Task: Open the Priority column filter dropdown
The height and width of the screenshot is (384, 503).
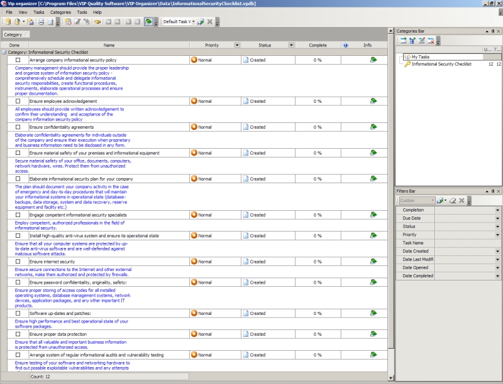Action: (237, 45)
